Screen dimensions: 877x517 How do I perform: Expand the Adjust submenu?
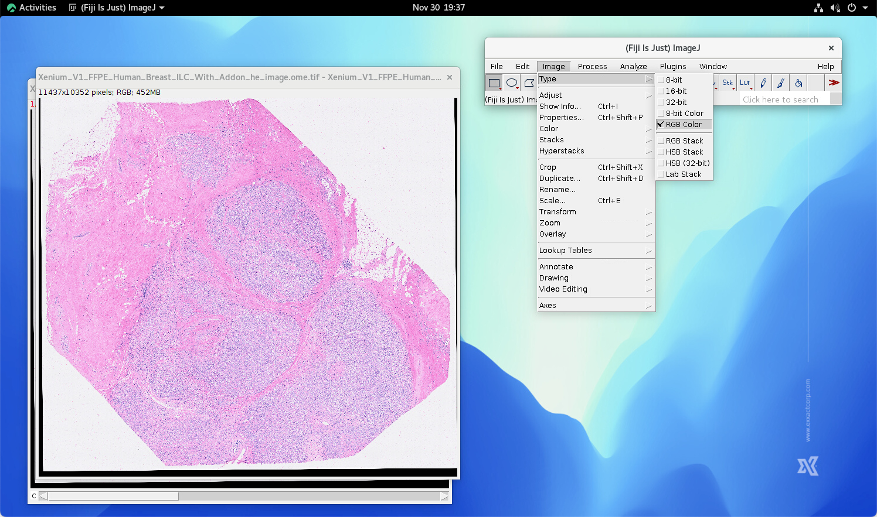tap(596, 95)
